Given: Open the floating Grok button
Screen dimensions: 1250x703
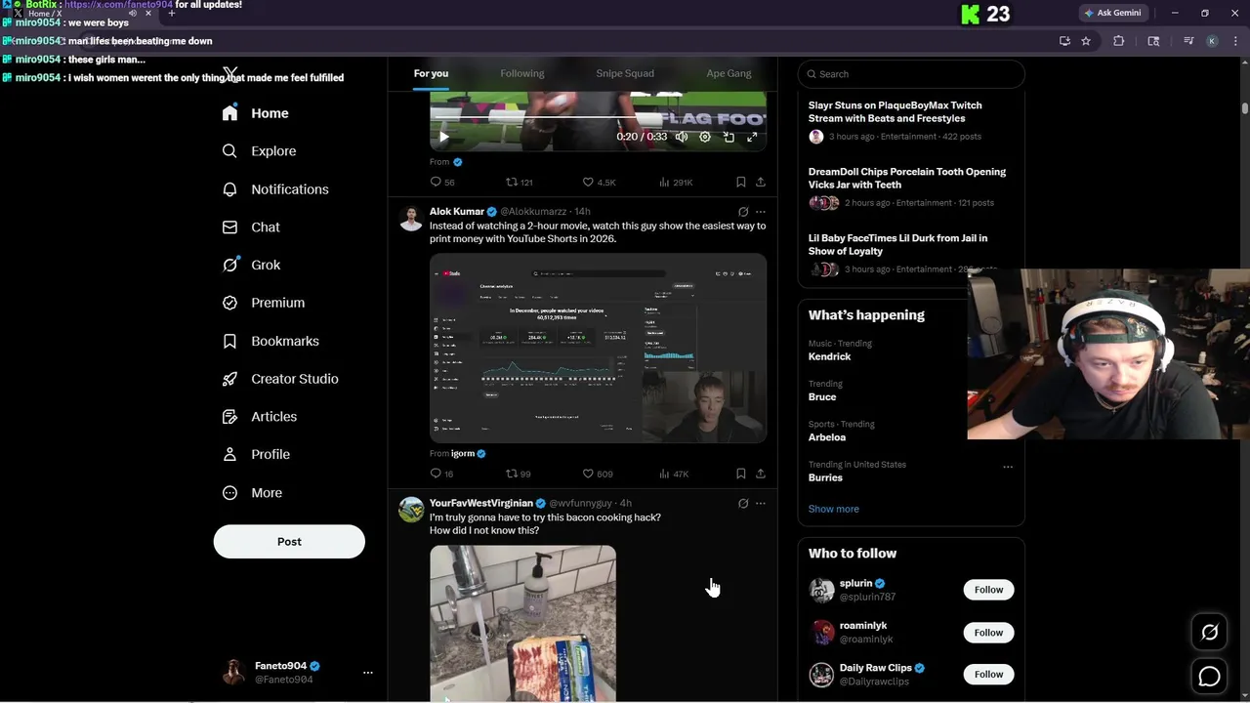Looking at the screenshot, I should pyautogui.click(x=1209, y=633).
